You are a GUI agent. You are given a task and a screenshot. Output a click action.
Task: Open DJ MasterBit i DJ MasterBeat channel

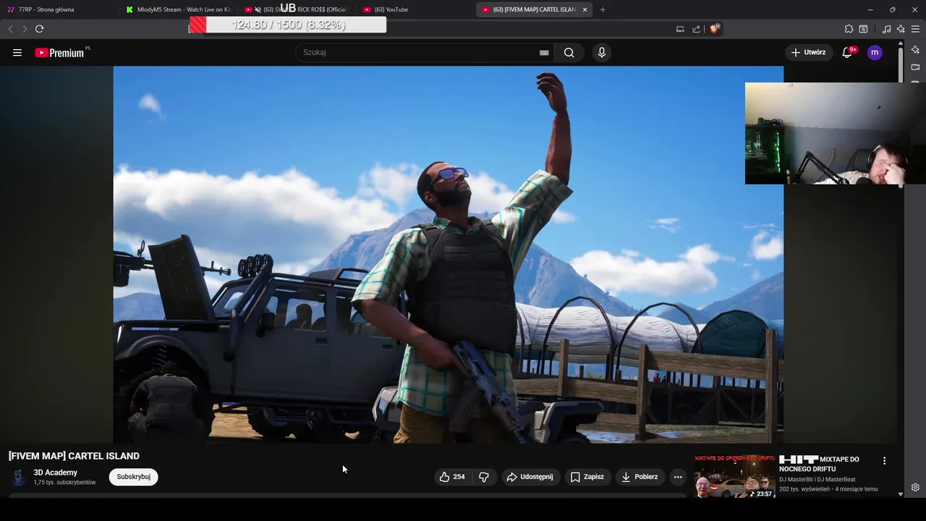(817, 479)
